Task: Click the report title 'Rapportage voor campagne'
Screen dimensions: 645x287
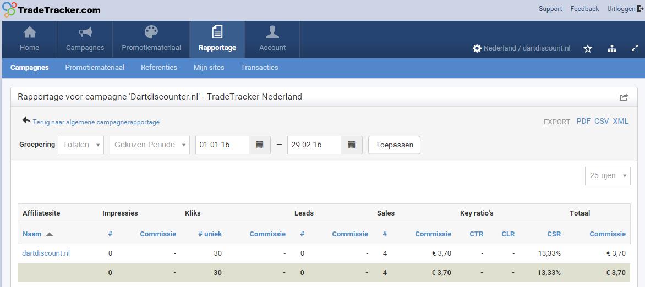Action: click(160, 97)
